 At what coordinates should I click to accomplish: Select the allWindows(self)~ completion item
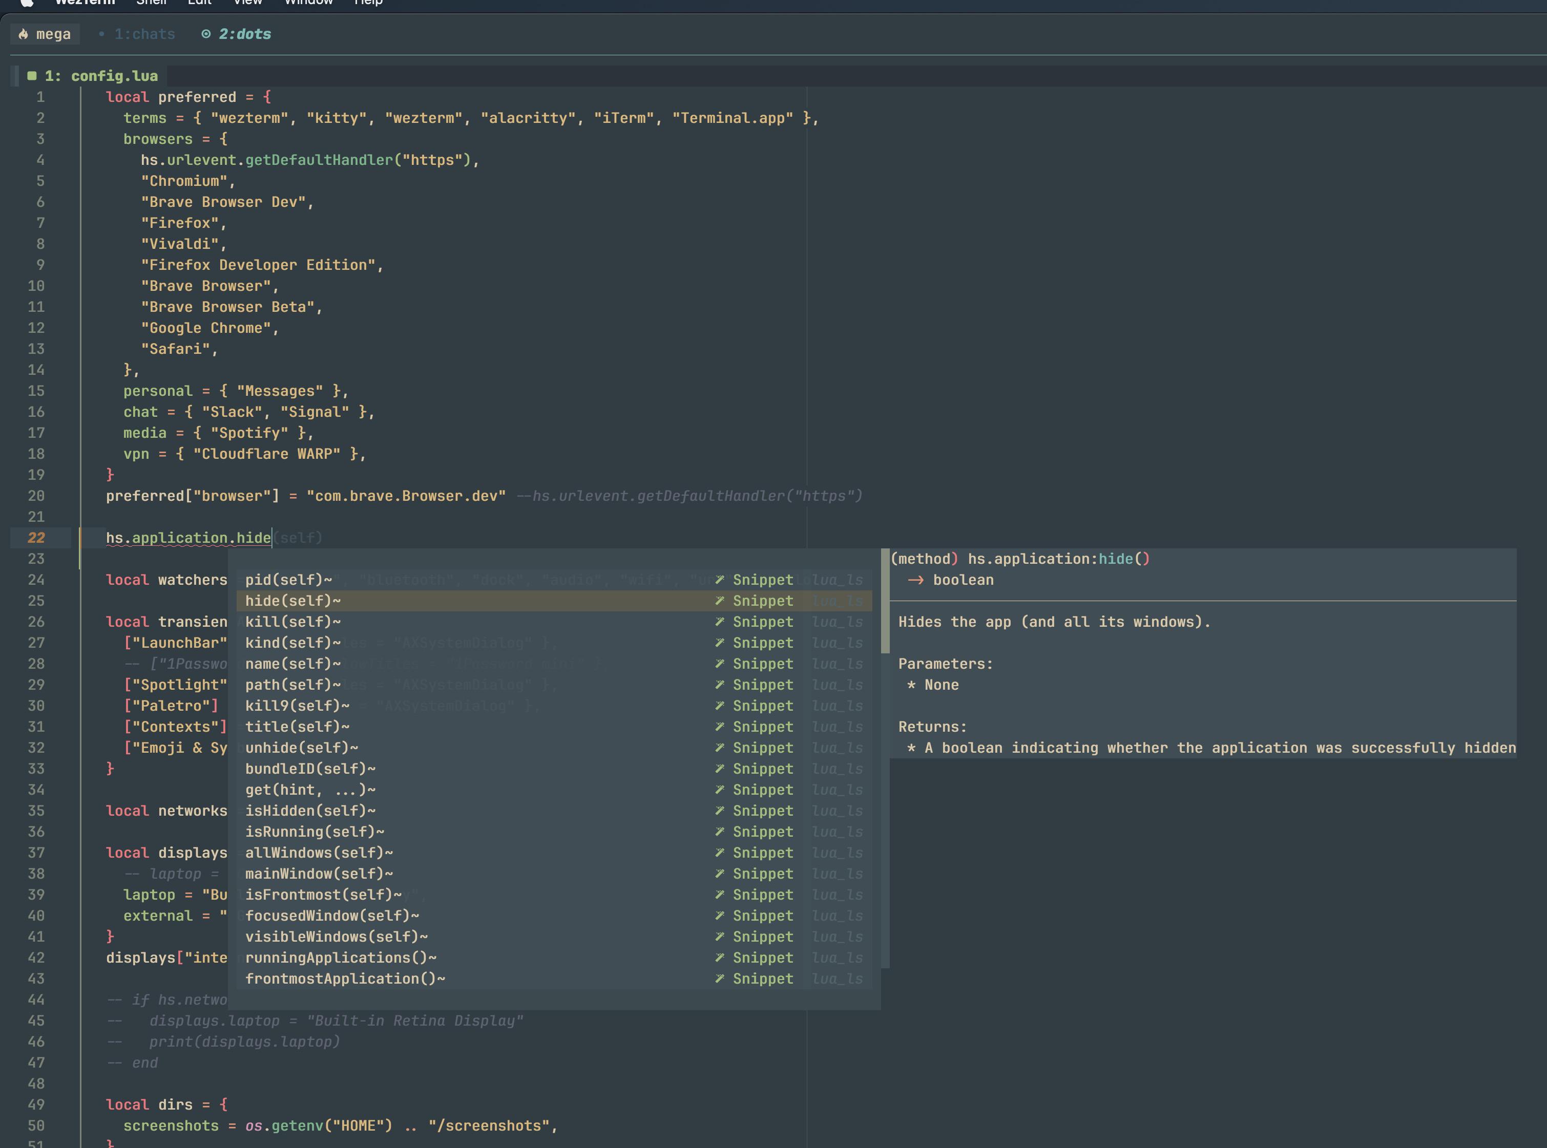pyautogui.click(x=554, y=853)
